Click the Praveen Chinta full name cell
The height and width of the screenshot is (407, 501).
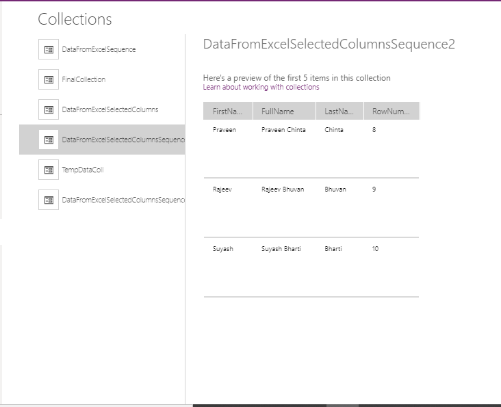[283, 130]
